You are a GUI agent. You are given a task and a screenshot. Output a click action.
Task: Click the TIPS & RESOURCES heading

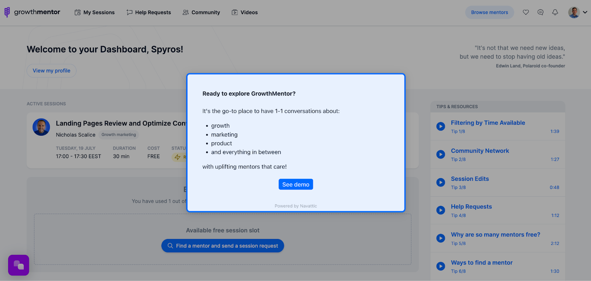tap(457, 107)
